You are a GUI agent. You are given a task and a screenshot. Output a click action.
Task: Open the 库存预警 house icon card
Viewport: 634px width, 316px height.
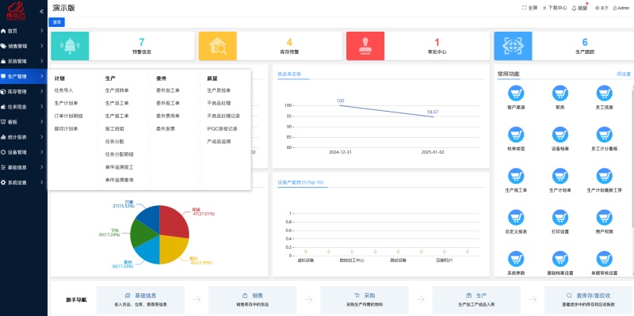pos(217,46)
